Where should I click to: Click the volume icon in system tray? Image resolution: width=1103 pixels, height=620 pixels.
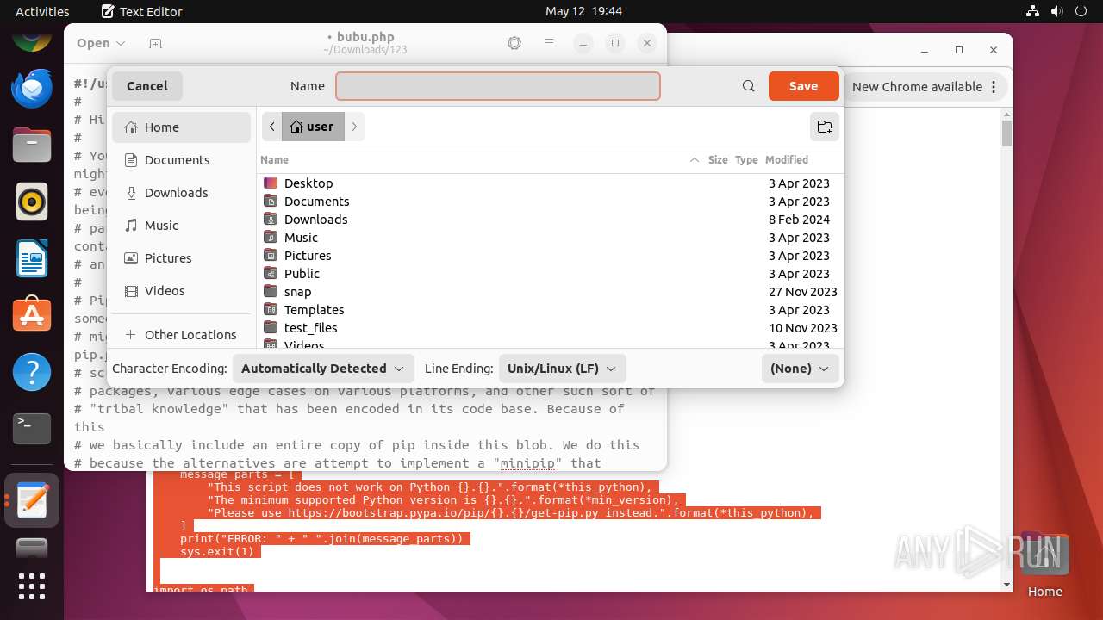1057,11
